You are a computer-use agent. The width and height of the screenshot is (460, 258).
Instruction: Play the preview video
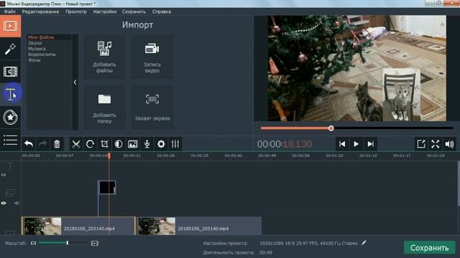(356, 144)
